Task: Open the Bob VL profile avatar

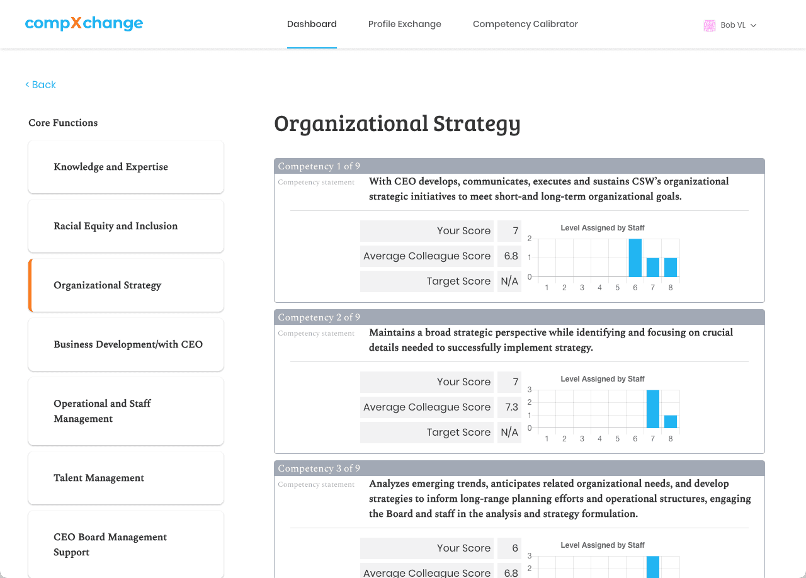Action: (709, 25)
